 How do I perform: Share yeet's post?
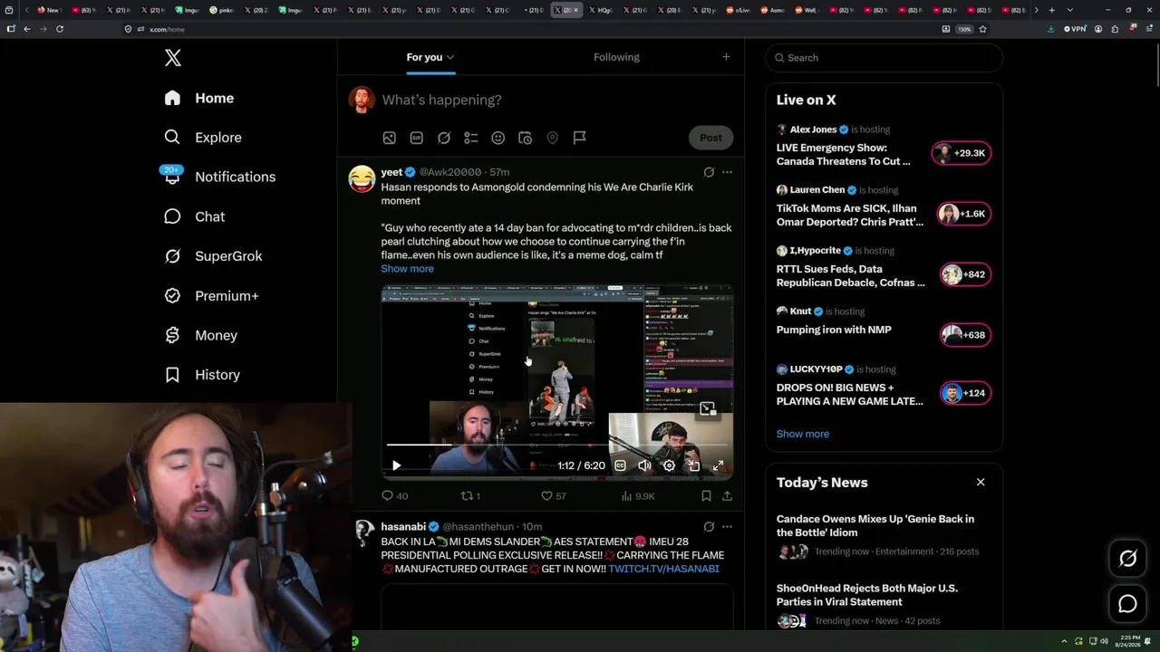click(x=727, y=496)
